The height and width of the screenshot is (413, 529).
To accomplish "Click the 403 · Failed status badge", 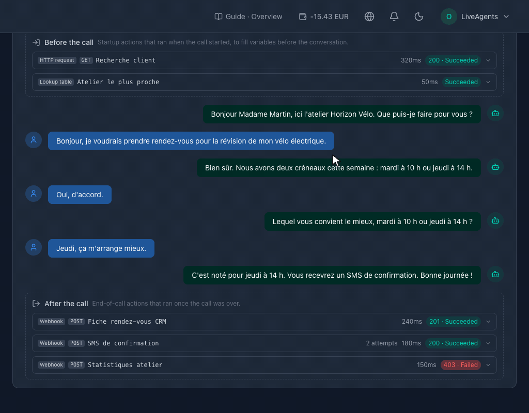I will (x=460, y=365).
